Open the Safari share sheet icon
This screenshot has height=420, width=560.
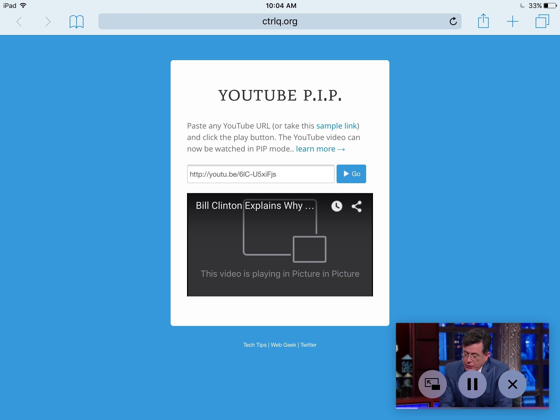point(483,21)
